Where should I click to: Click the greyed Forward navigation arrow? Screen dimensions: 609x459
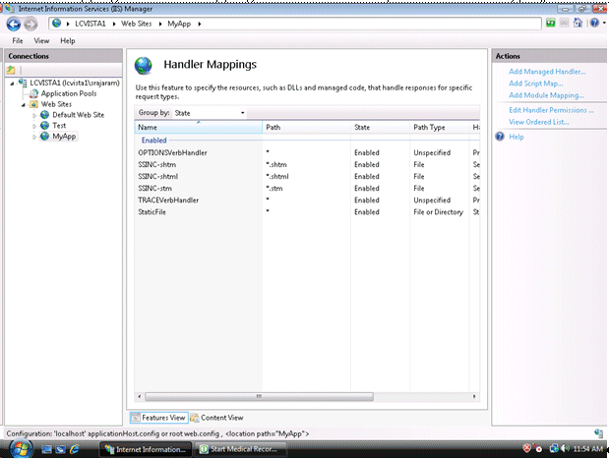[30, 24]
